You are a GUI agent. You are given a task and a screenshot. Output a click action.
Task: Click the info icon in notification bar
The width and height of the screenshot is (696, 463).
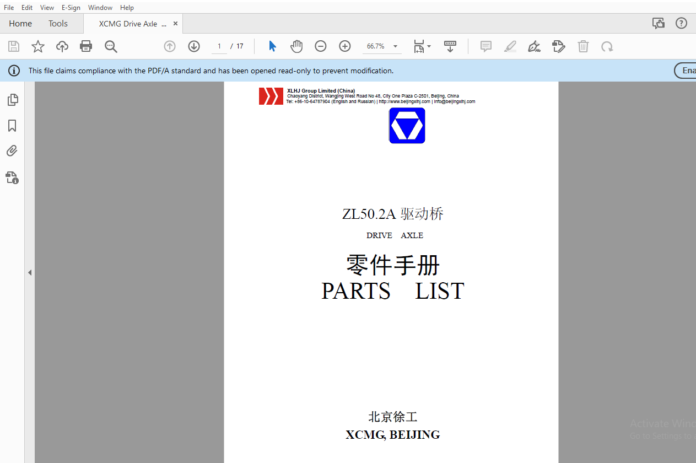click(x=14, y=71)
